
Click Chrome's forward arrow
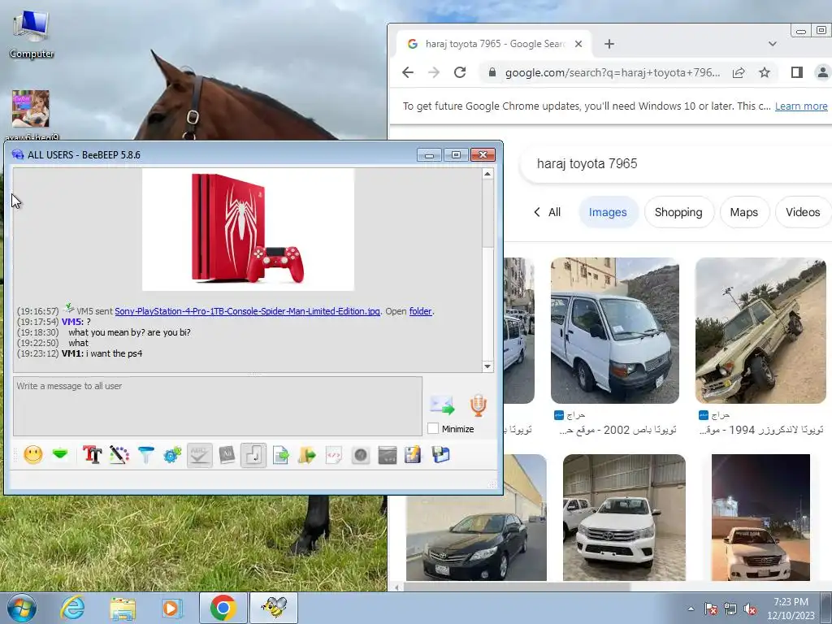click(x=434, y=72)
